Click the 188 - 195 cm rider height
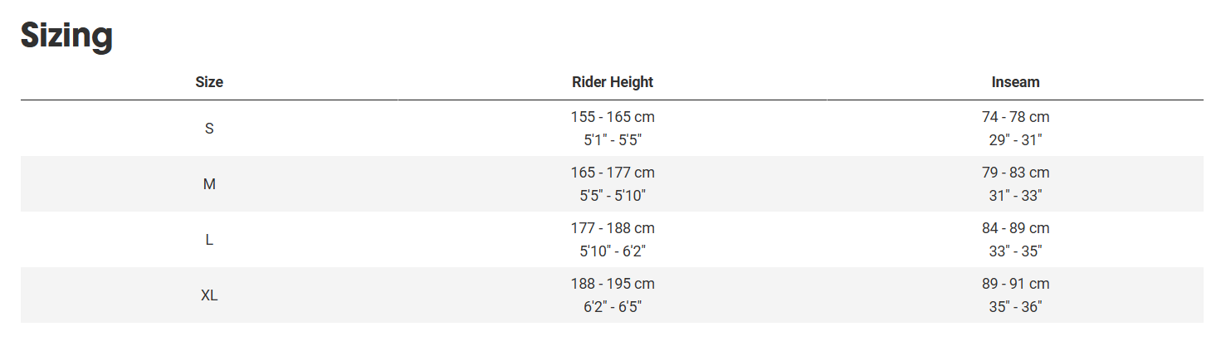The width and height of the screenshot is (1226, 346). (x=613, y=285)
